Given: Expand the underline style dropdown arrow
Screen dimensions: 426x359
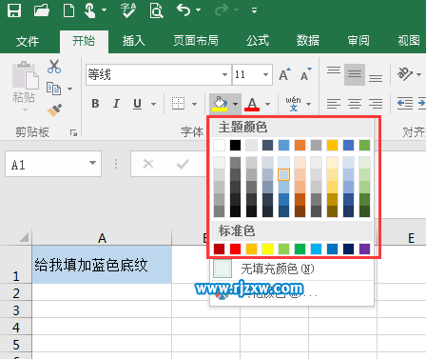Looking at the screenshot, I should pos(153,104).
